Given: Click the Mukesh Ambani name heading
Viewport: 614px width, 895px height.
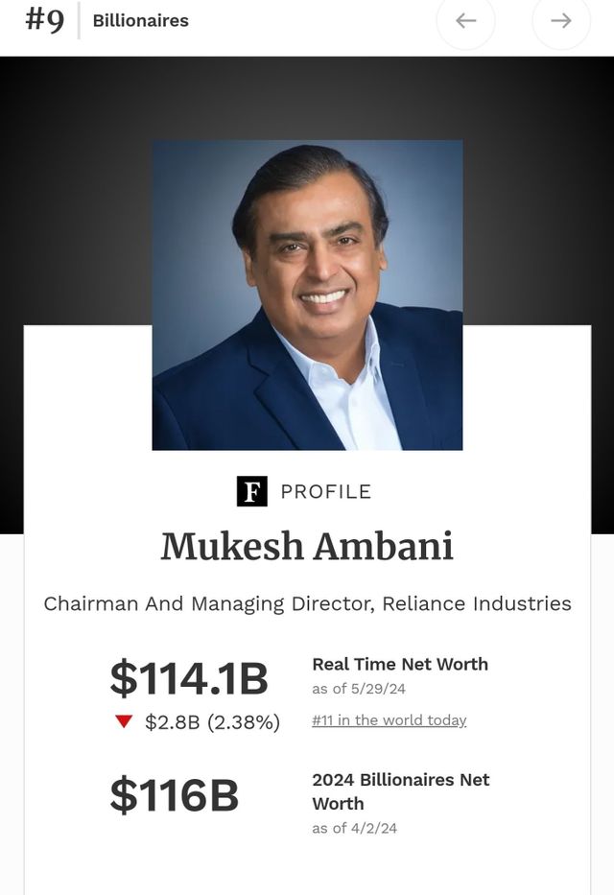Looking at the screenshot, I should 307,546.
